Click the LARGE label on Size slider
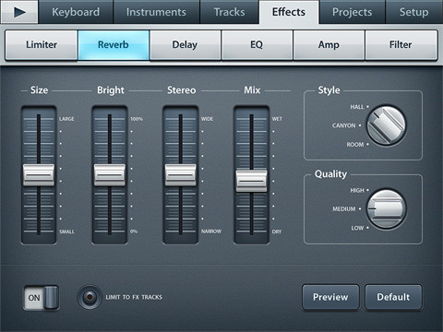 coord(66,119)
